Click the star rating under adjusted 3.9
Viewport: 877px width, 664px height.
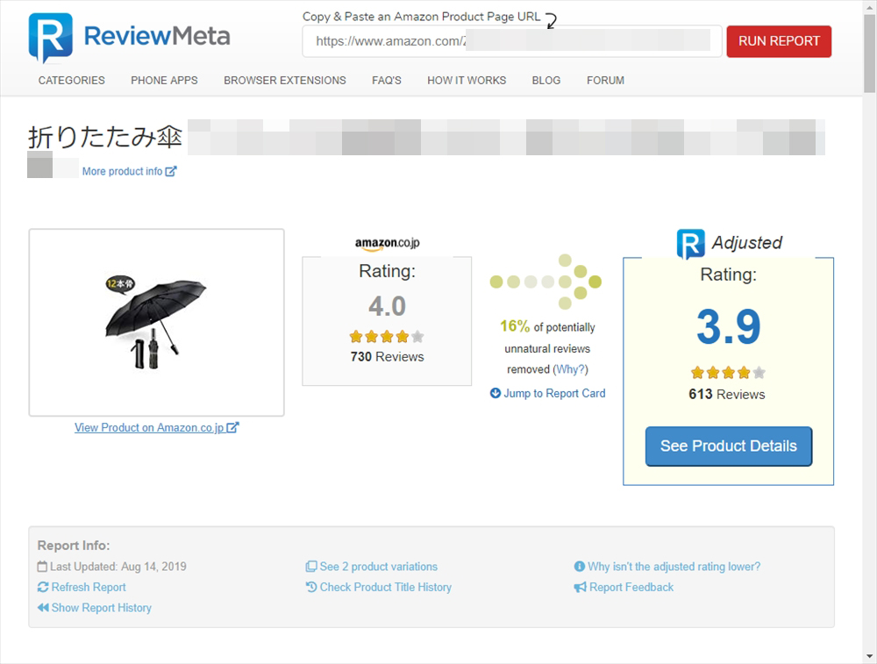728,373
